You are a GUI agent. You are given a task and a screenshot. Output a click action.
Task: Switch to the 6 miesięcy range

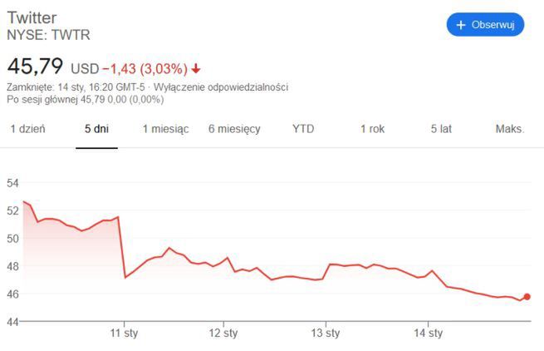pyautogui.click(x=234, y=129)
